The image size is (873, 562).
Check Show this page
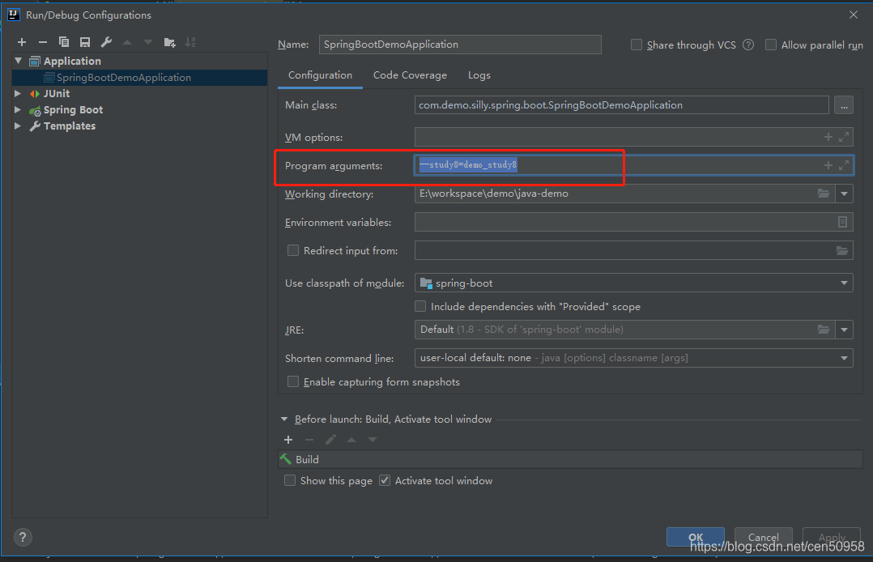[290, 480]
